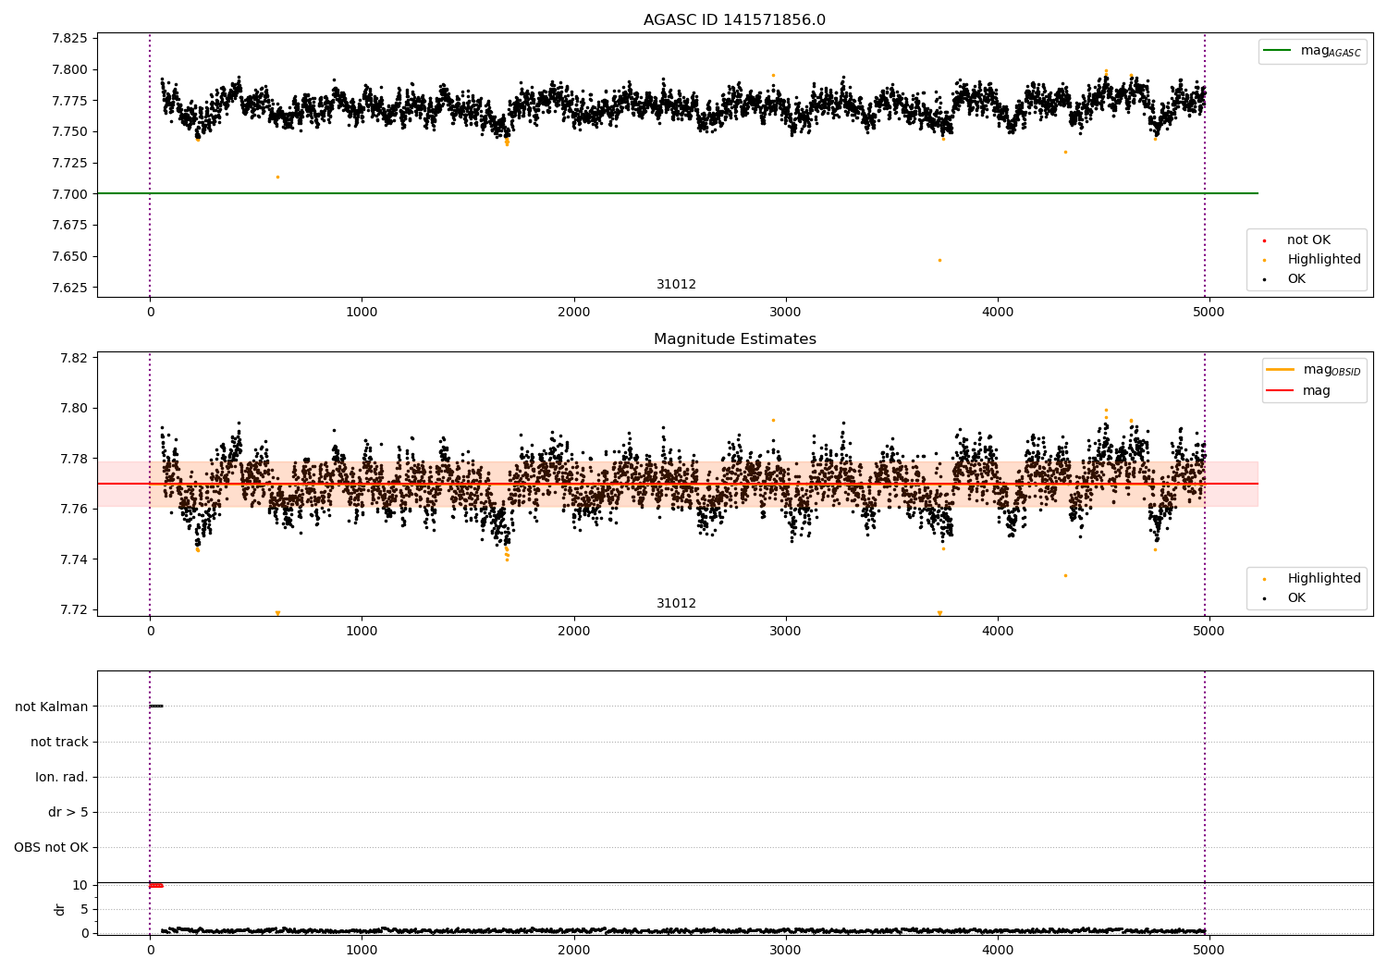Screen dimensions: 1387x971
Task: Click the green horizontal line at 7.700
Action: coord(677,193)
